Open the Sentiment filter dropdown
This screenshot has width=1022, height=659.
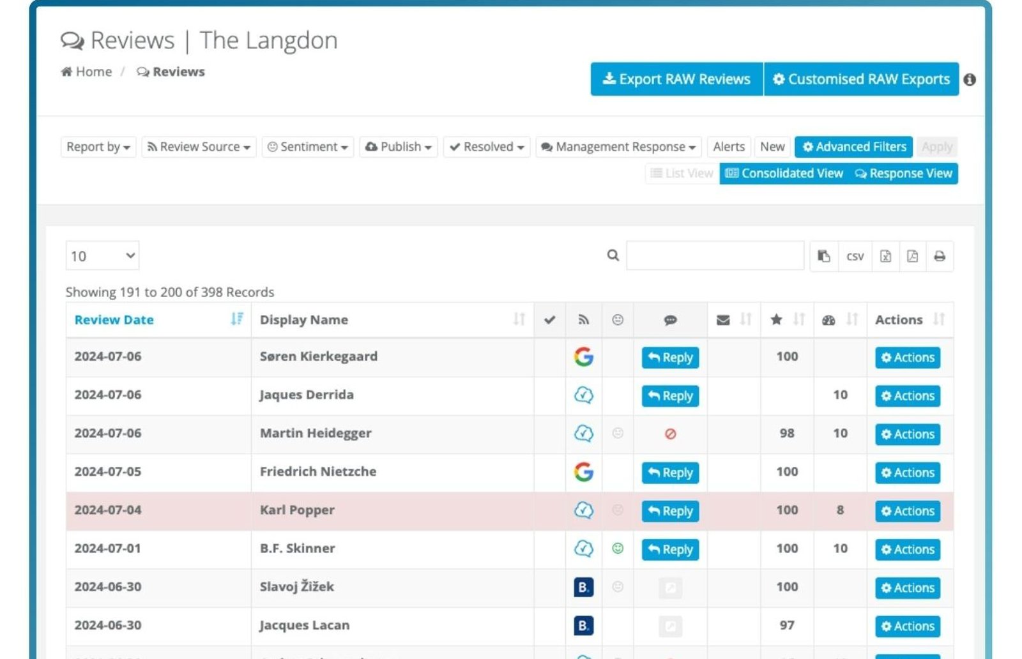tap(308, 147)
